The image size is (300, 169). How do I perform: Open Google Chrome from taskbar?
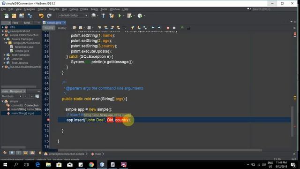(x=91, y=165)
